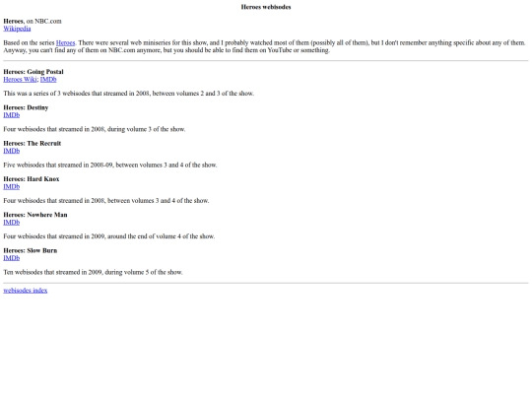This screenshot has height=399, width=532.
Task: Click the Destiny text 'during volume 3 of the show'
Action: (x=146, y=129)
